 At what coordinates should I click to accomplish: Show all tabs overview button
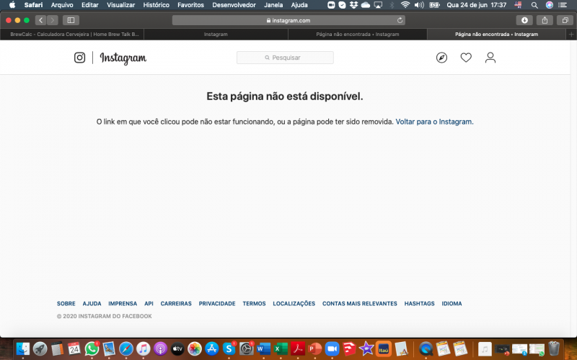565,20
